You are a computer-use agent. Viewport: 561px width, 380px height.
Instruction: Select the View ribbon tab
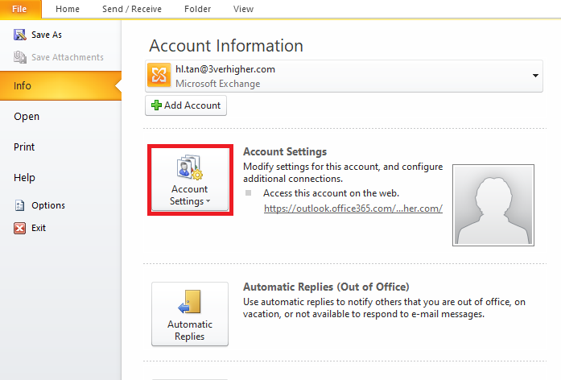[243, 9]
